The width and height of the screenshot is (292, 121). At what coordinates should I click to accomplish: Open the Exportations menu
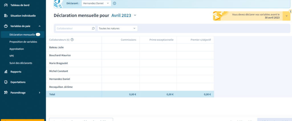point(18,82)
